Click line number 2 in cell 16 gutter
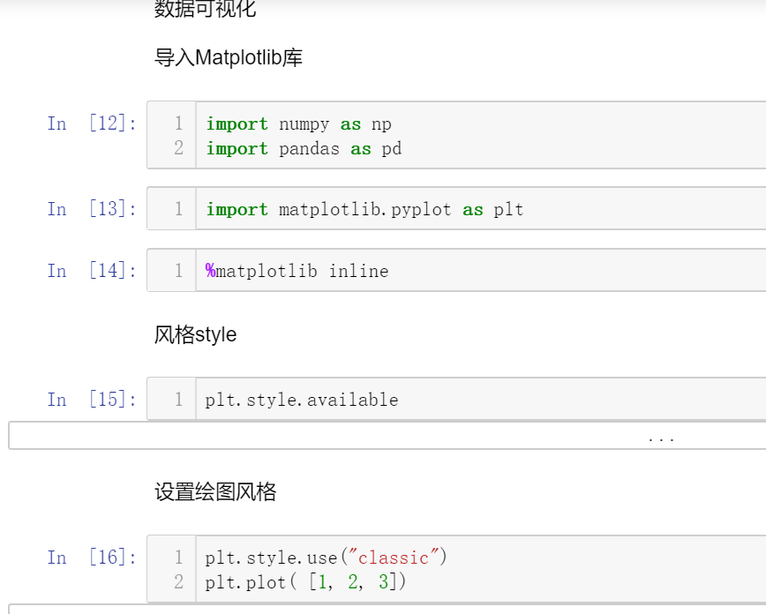The height and width of the screenshot is (614, 766). [178, 582]
